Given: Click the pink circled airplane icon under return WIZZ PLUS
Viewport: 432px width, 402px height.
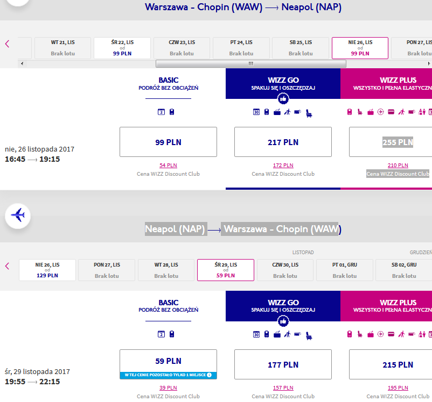Looking at the screenshot, I should (x=380, y=334).
